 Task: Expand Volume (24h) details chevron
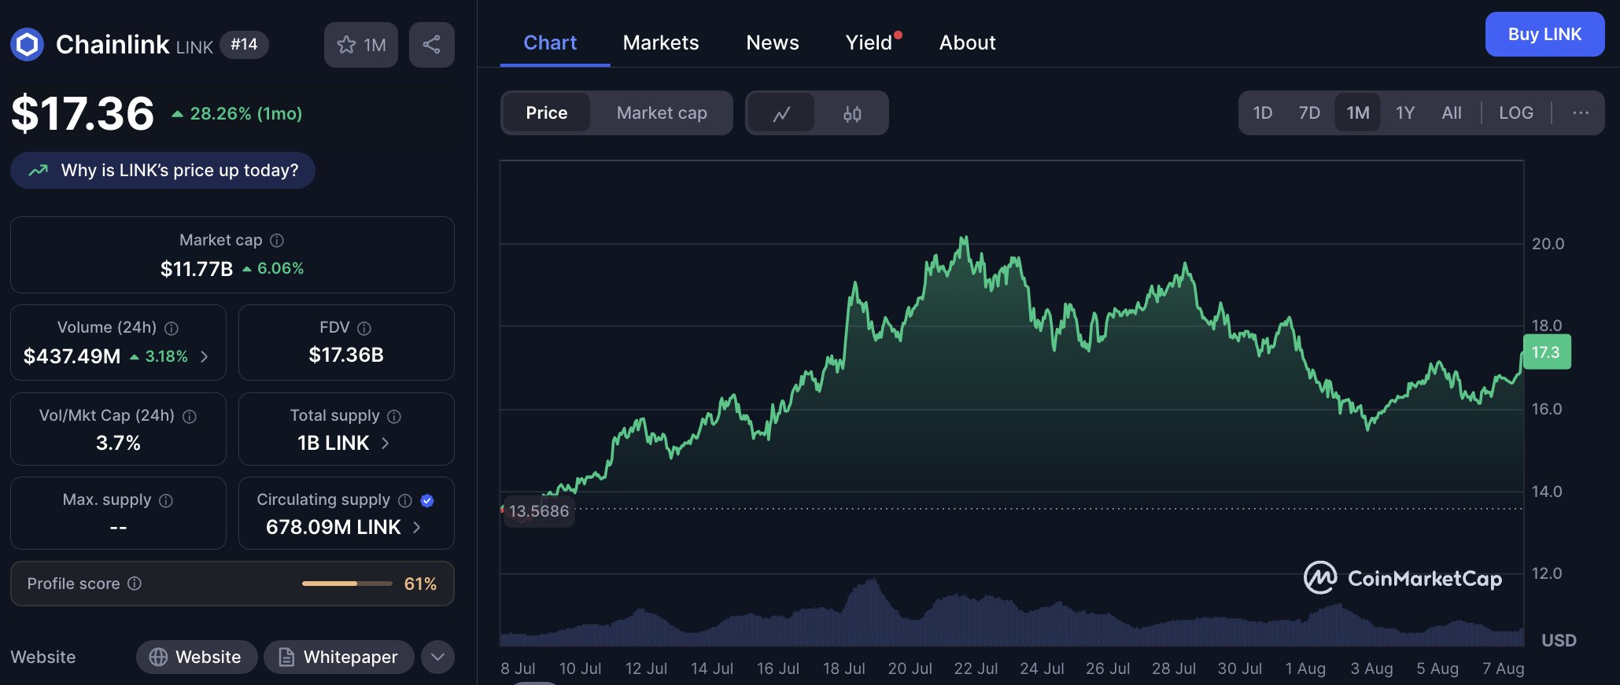205,357
